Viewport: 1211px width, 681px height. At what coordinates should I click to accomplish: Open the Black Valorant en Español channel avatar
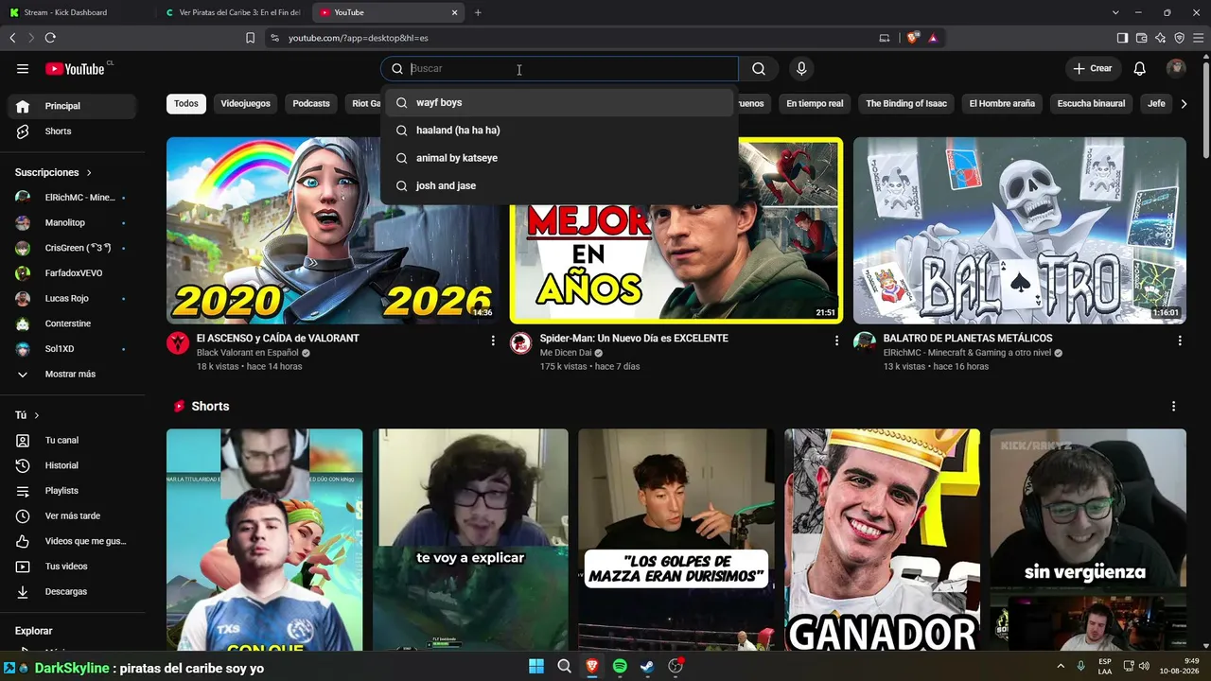click(178, 342)
